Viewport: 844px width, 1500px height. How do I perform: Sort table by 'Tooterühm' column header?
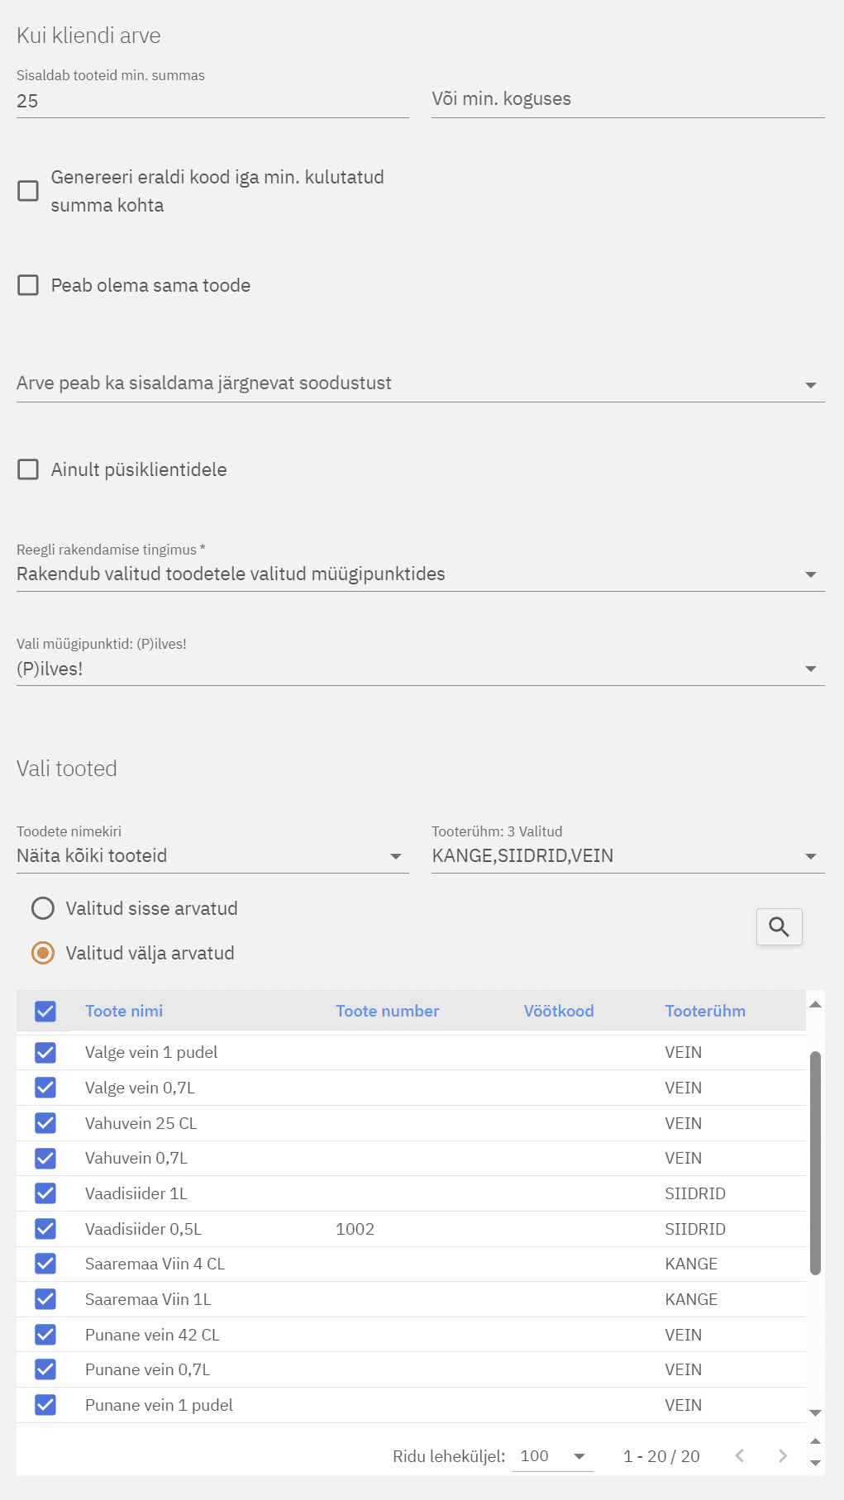pos(704,1011)
